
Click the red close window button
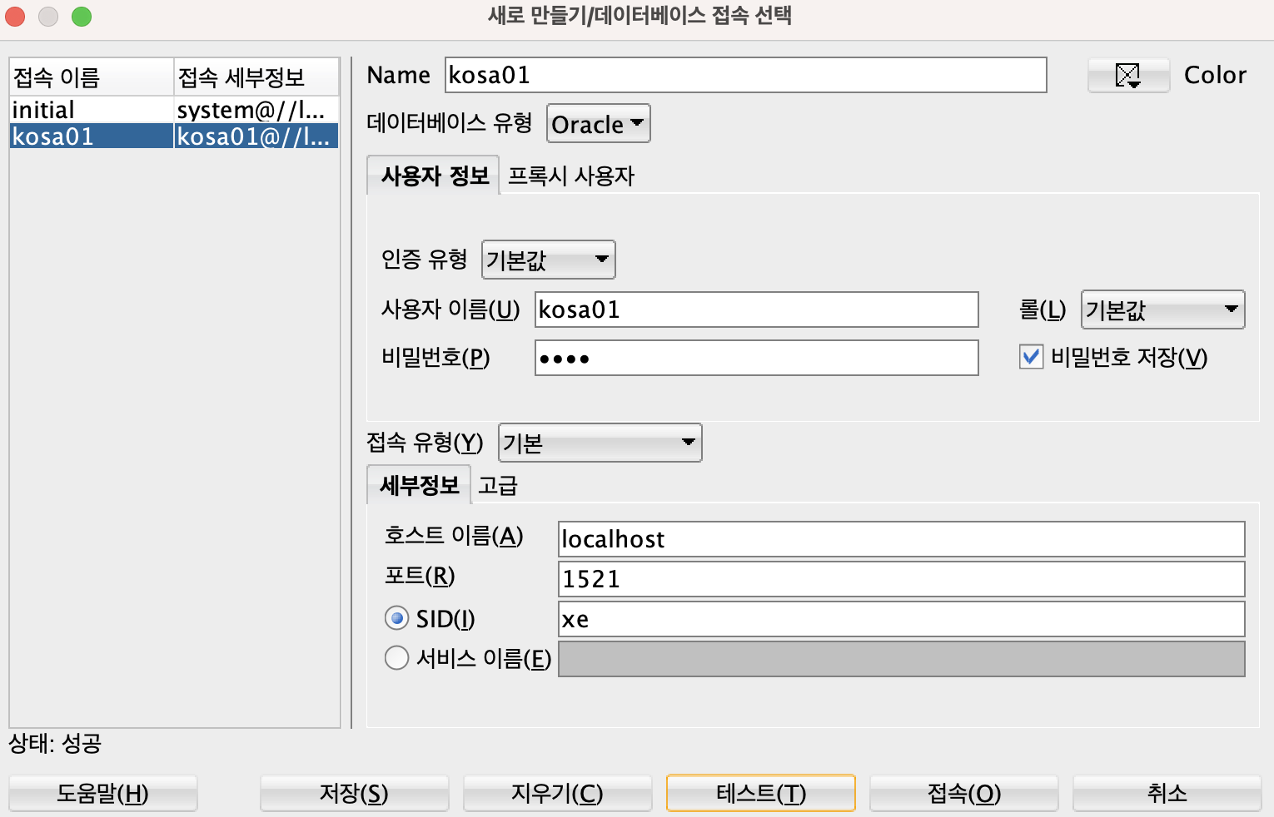pos(15,17)
